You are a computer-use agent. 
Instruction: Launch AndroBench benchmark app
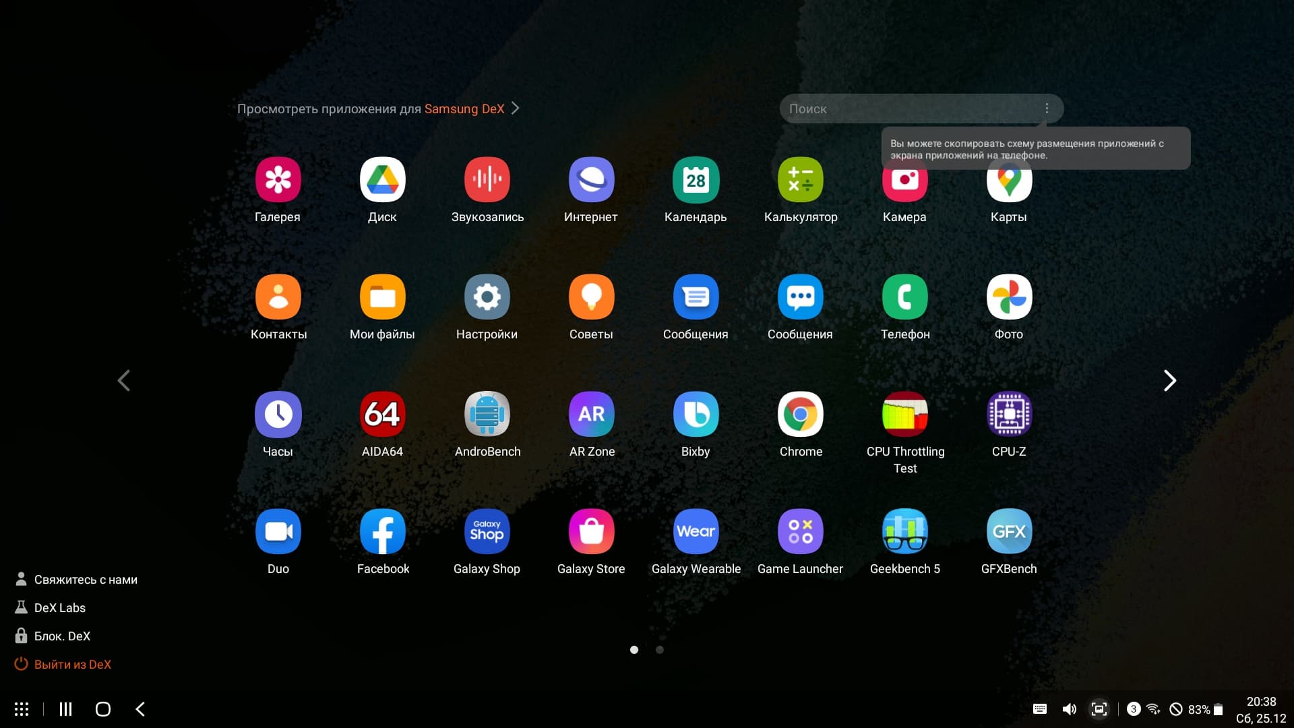click(x=487, y=415)
